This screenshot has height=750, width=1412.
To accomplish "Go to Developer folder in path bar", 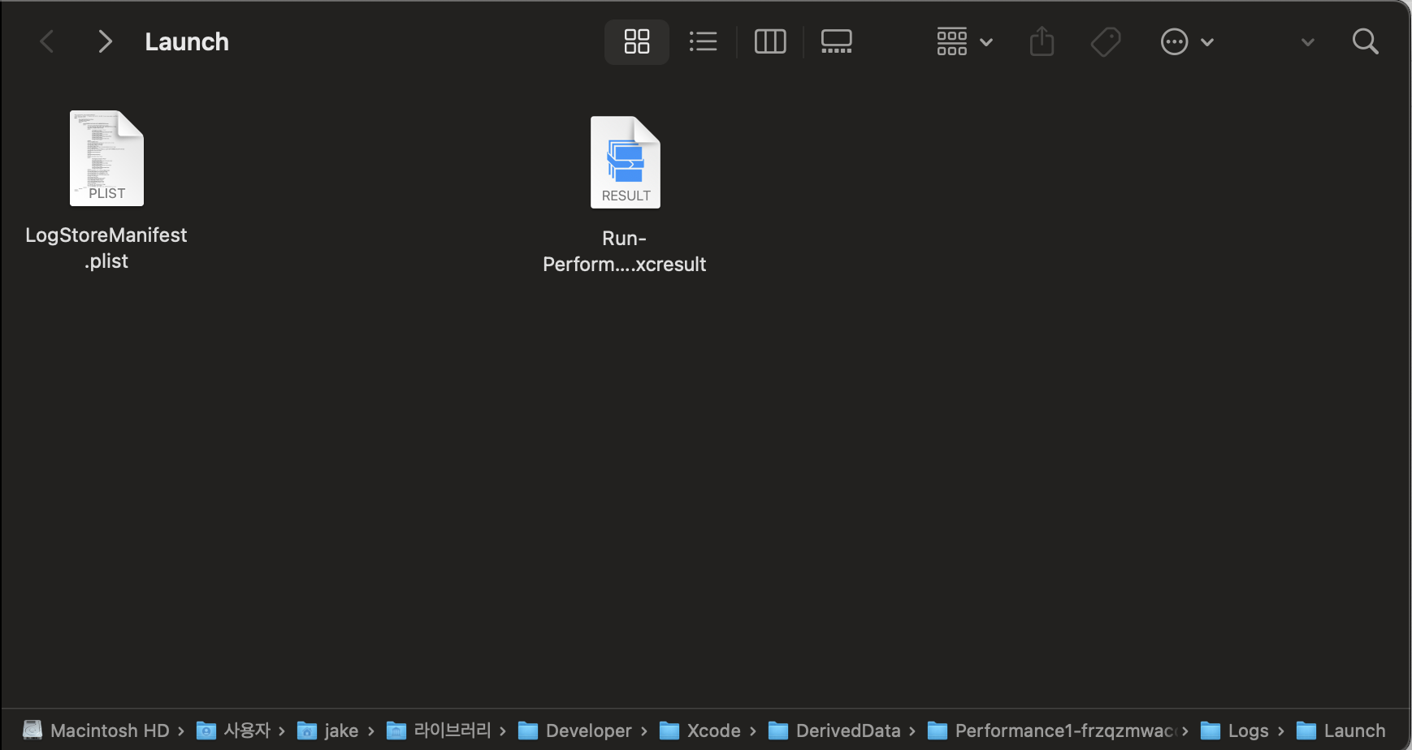I will (575, 731).
